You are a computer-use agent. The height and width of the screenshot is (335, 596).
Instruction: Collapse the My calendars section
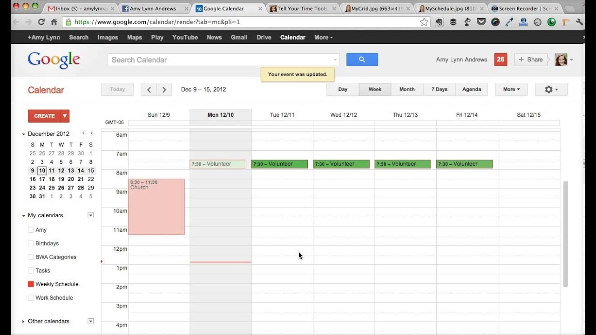coord(24,215)
